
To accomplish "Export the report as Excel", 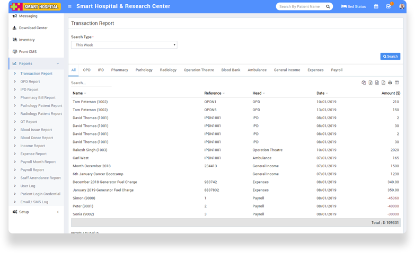I will click(370, 83).
